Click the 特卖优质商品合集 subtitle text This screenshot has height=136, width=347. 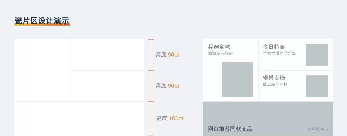[x=279, y=54]
